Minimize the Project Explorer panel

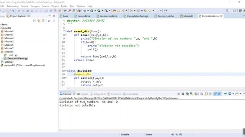point(50,16)
